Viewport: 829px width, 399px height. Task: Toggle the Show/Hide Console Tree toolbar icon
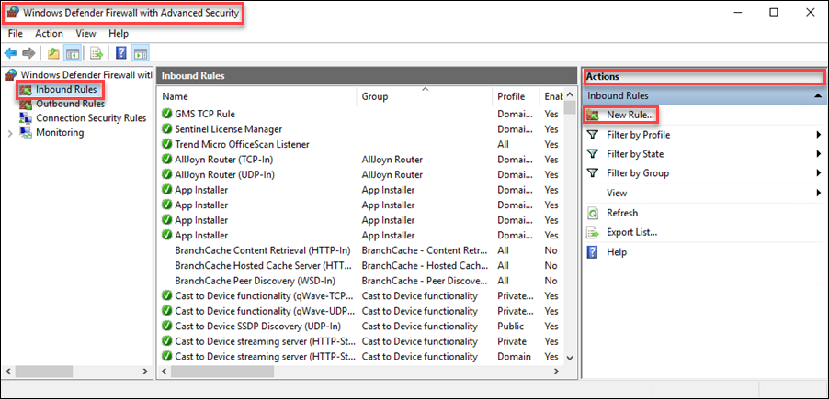pyautogui.click(x=72, y=53)
